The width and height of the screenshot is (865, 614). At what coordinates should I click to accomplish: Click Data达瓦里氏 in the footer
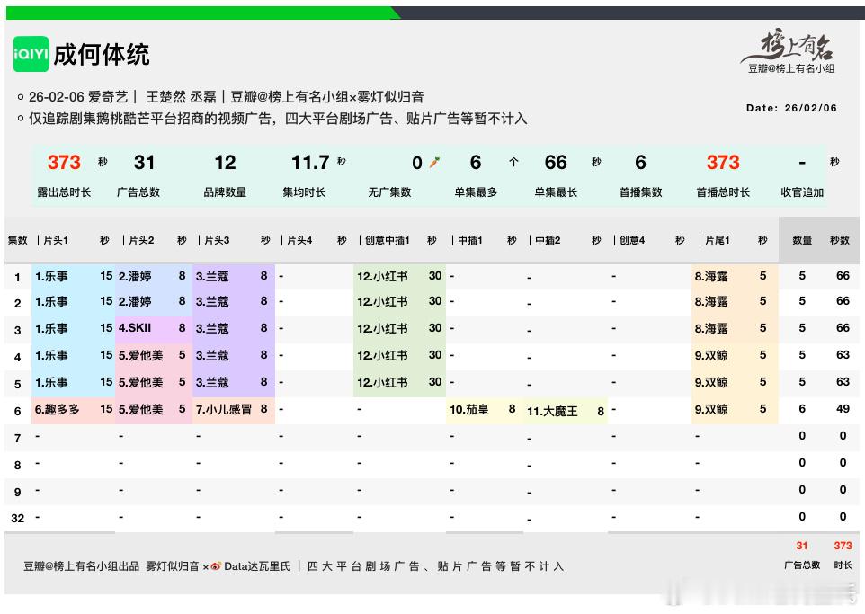point(257,566)
